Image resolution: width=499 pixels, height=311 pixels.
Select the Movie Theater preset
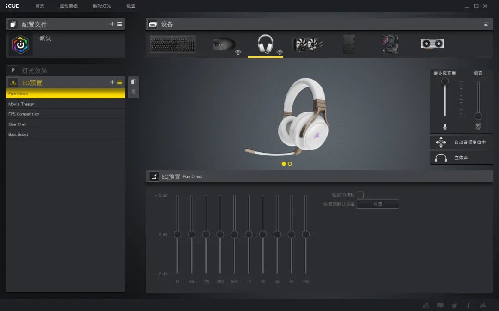[65, 104]
